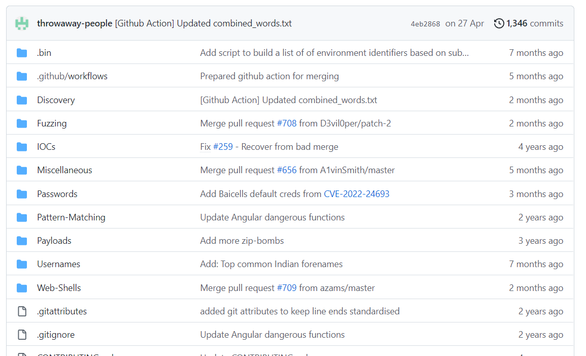586x356 pixels.
Task: Open the Pattern-Matching folder
Action: [71, 217]
